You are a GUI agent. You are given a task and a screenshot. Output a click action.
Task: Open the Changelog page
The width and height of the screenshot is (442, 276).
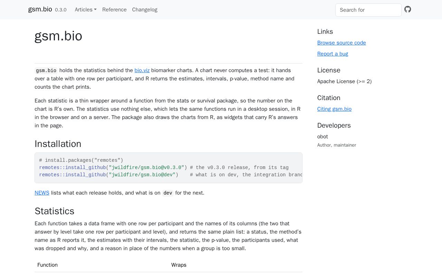[145, 10]
